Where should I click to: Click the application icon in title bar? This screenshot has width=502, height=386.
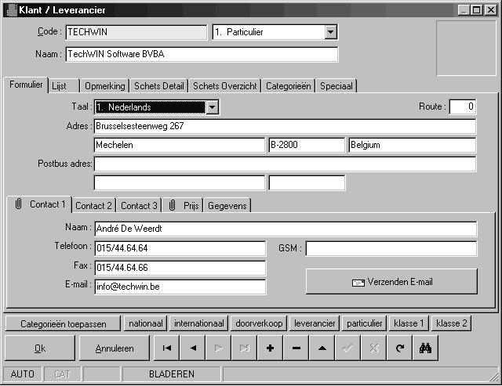click(x=12, y=10)
